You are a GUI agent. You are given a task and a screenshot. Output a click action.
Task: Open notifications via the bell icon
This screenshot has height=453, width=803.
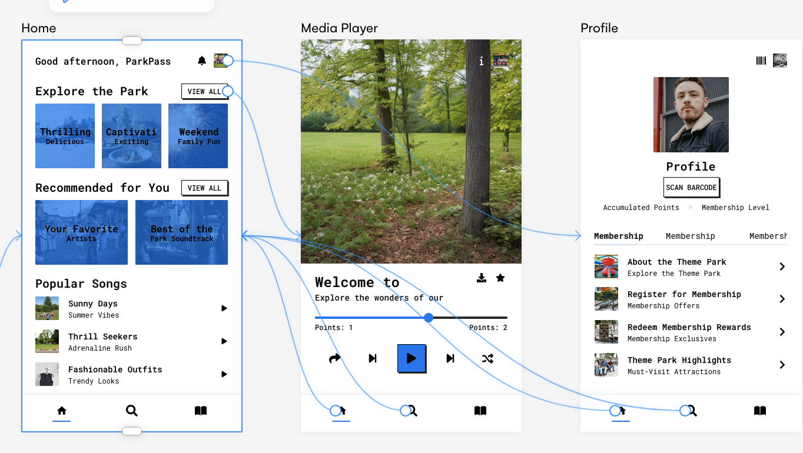point(202,61)
